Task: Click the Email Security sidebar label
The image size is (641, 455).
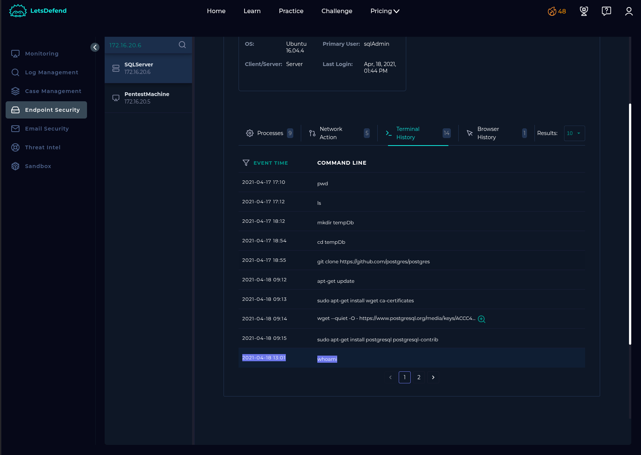Action: click(x=47, y=129)
